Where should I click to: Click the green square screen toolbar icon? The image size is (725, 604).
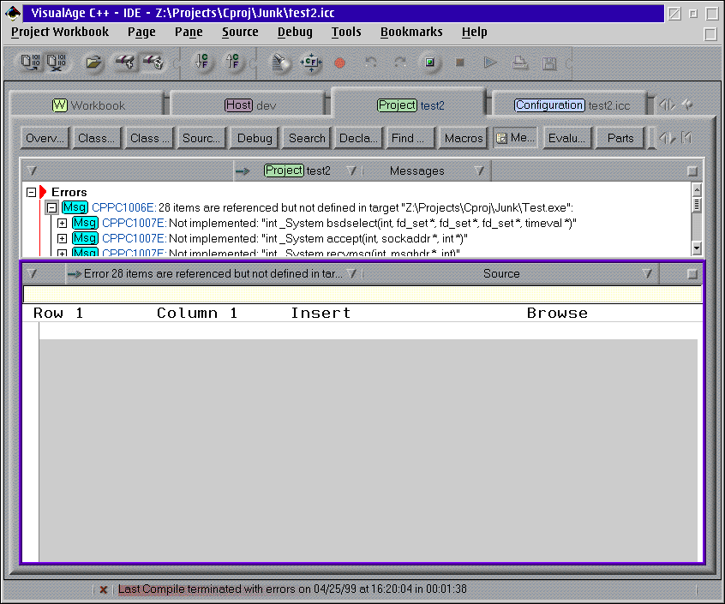tap(430, 62)
